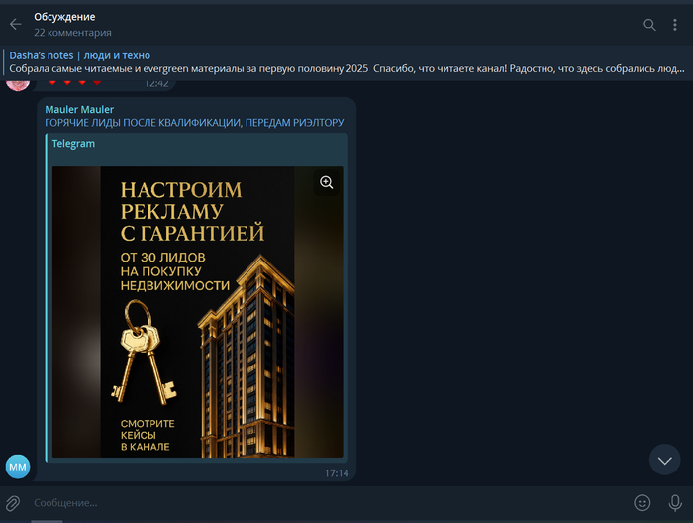Click the СМОТРИТЕ КЕЙСЫ В КАНАЛЕ caption on image
The width and height of the screenshot is (693, 523).
point(145,435)
